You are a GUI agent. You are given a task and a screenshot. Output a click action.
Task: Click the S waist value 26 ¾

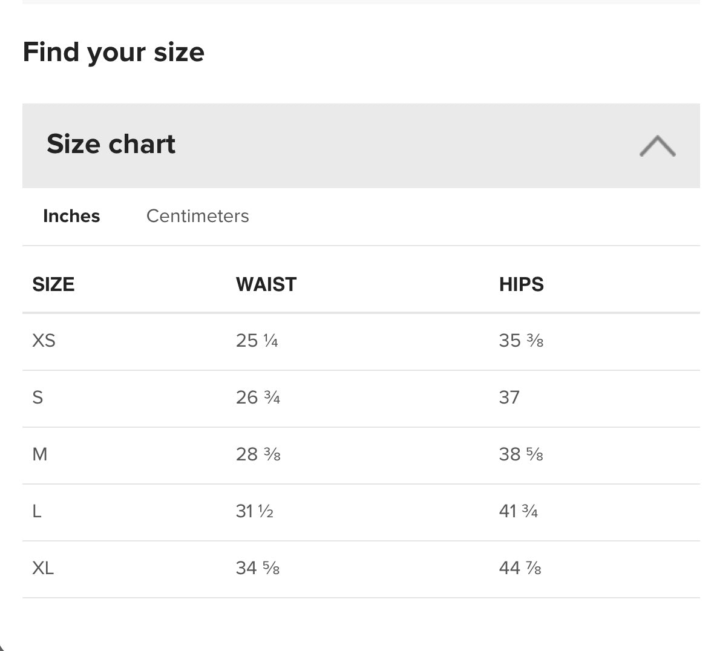coord(258,397)
